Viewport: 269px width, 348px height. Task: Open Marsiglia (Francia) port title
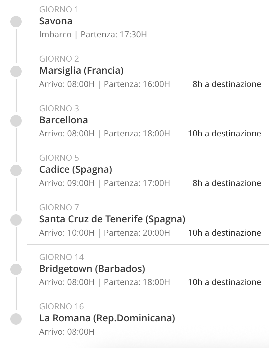(81, 71)
